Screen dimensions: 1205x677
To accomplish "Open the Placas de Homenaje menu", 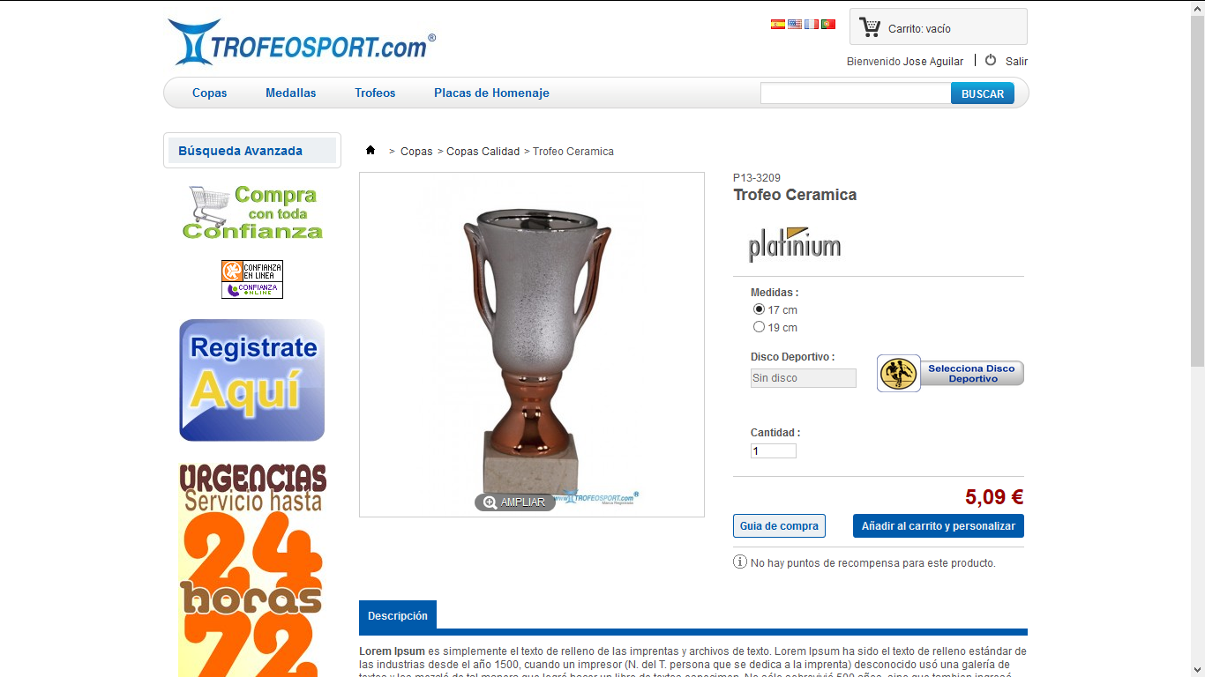I will (491, 93).
